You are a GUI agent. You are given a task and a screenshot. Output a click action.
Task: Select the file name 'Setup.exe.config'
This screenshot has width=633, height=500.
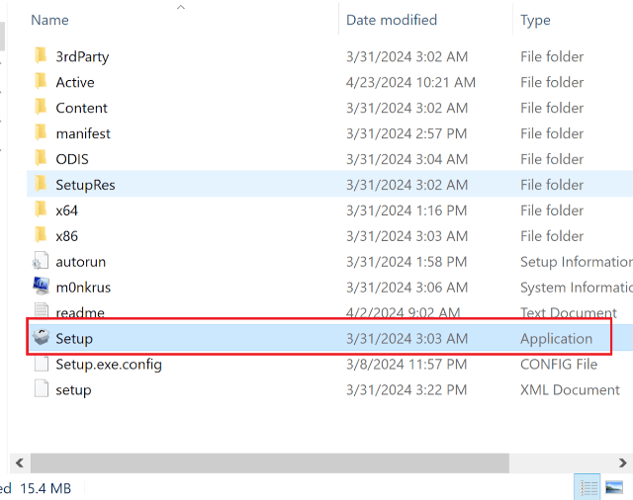point(109,364)
